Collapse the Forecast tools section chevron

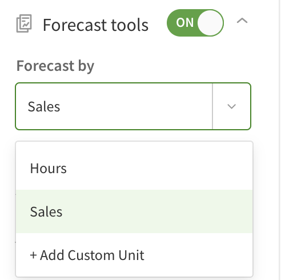coord(242,21)
